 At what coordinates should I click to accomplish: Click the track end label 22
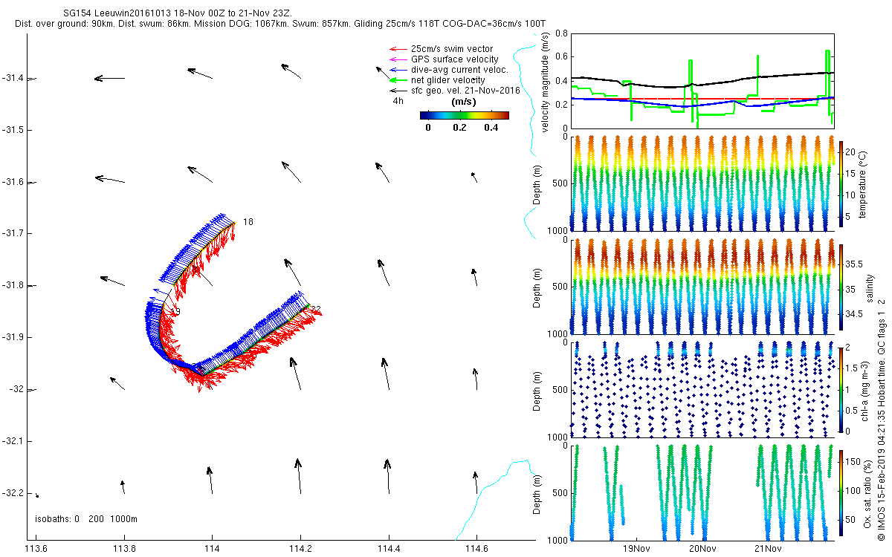[x=315, y=309]
